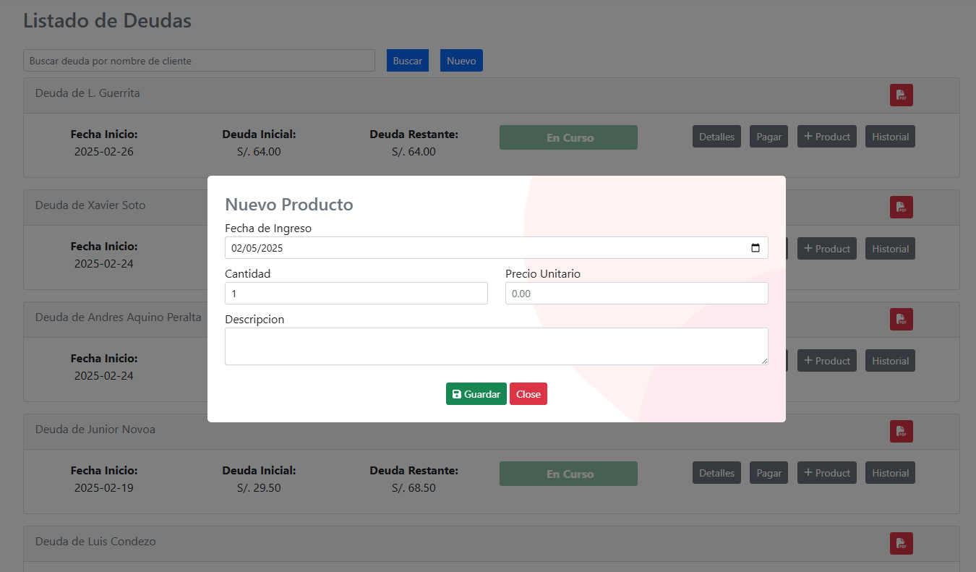Click the Listado de Deudas heading
Screen dimensions: 976x572
107,20
